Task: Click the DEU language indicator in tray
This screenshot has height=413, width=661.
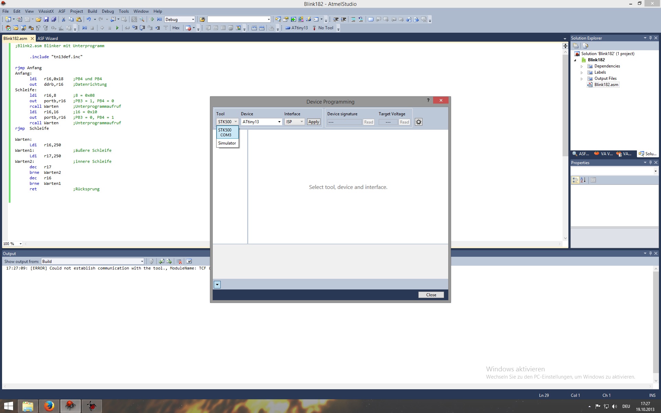Action: (x=626, y=406)
